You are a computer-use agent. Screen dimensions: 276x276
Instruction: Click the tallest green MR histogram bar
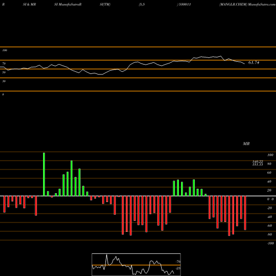tap(44, 174)
